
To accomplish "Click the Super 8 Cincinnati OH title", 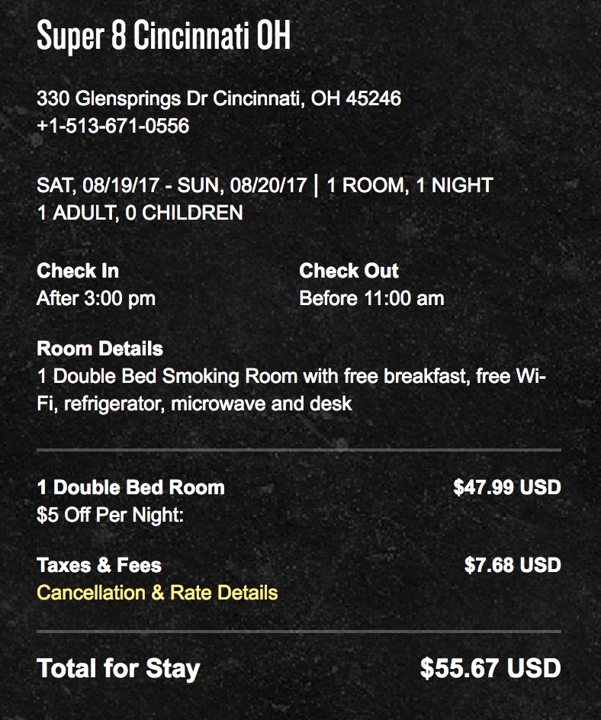I will [164, 36].
